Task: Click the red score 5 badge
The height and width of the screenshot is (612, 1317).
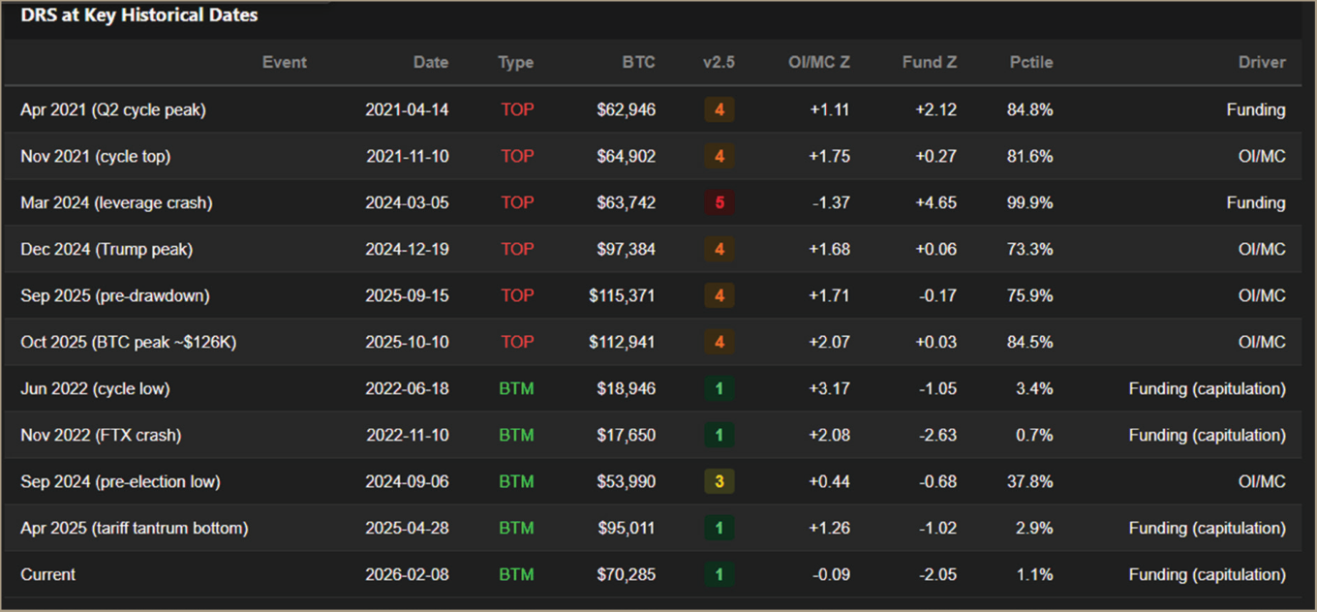Action: point(719,202)
